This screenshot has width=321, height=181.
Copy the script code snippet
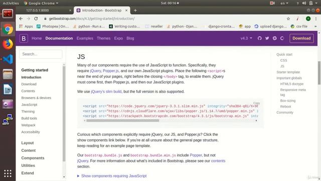[256, 103]
